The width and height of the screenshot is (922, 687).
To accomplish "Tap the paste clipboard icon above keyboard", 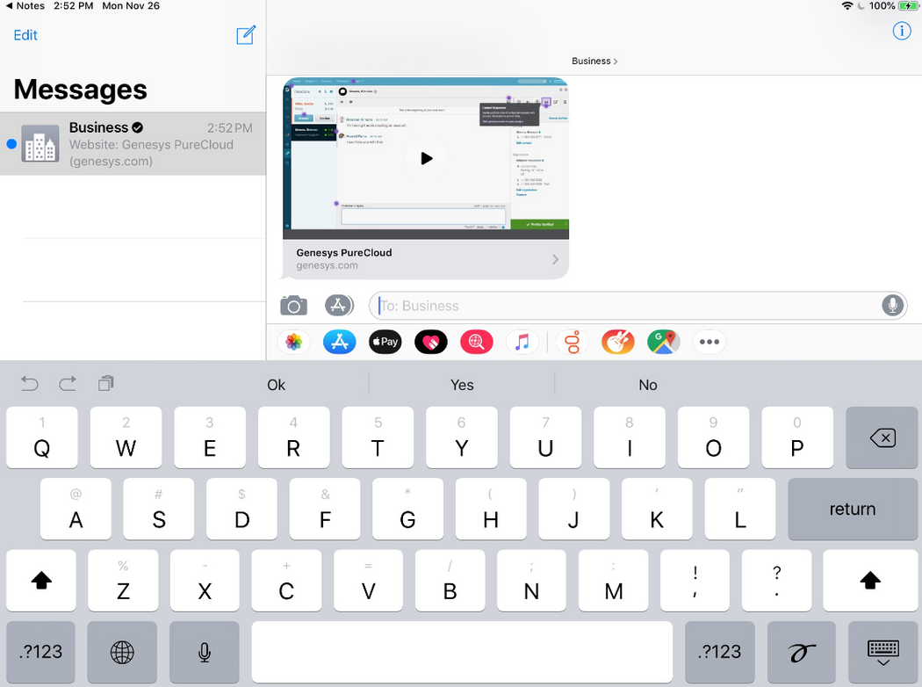I will [106, 384].
